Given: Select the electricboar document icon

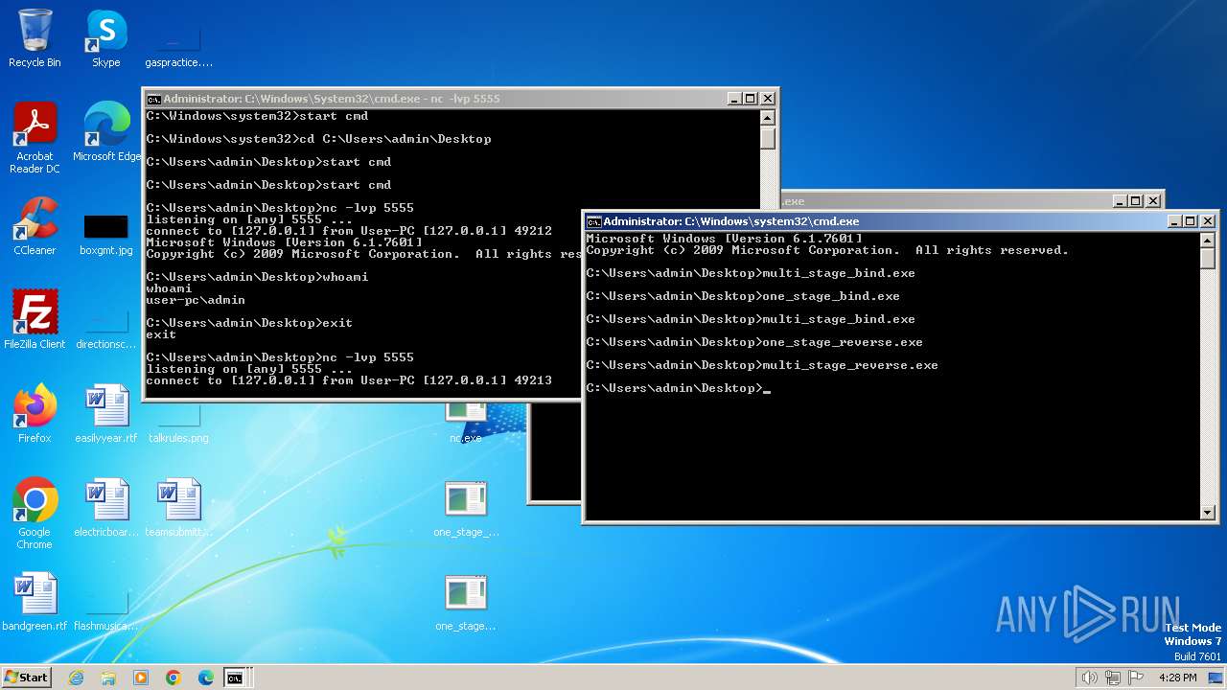Looking at the screenshot, I should point(106,508).
